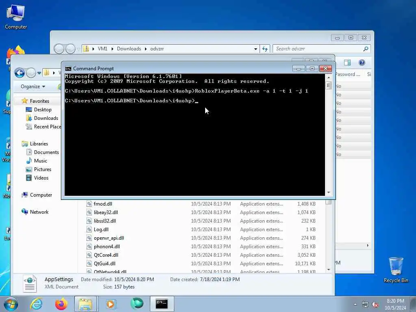Screen dimensions: 416x312
Task: Open the Pictures library
Action: (42, 169)
